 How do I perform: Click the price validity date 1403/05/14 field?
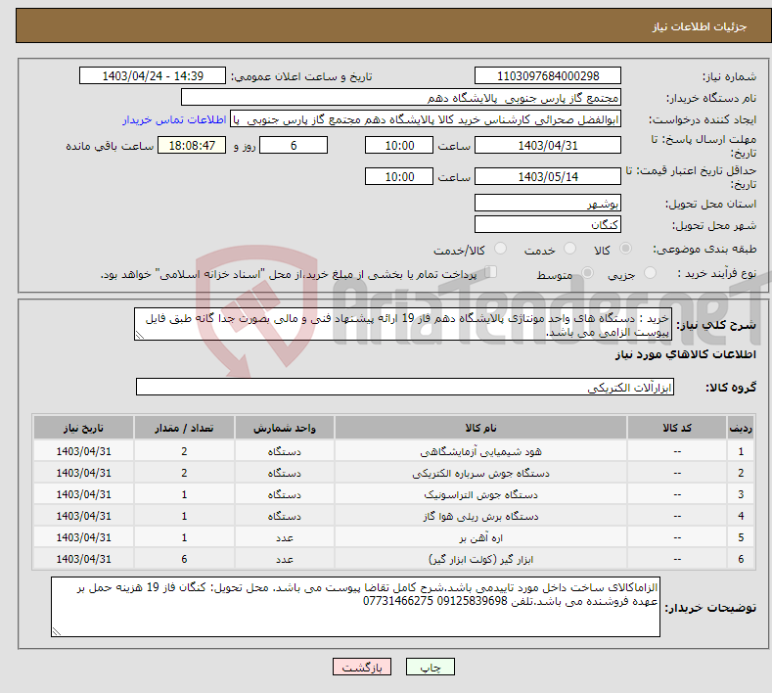click(548, 176)
